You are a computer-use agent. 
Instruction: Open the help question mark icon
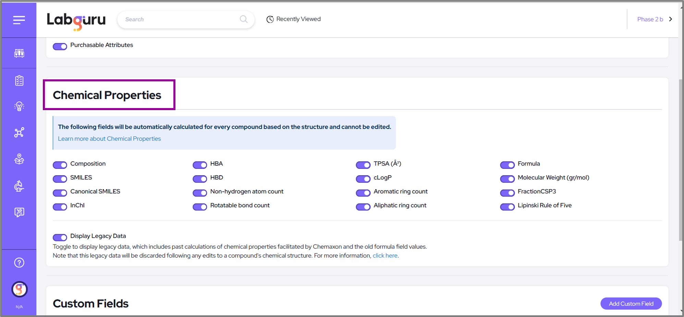(19, 263)
